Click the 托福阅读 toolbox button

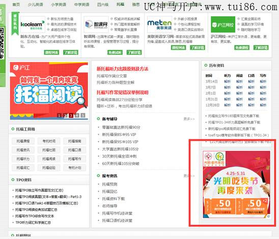tap(49, 159)
